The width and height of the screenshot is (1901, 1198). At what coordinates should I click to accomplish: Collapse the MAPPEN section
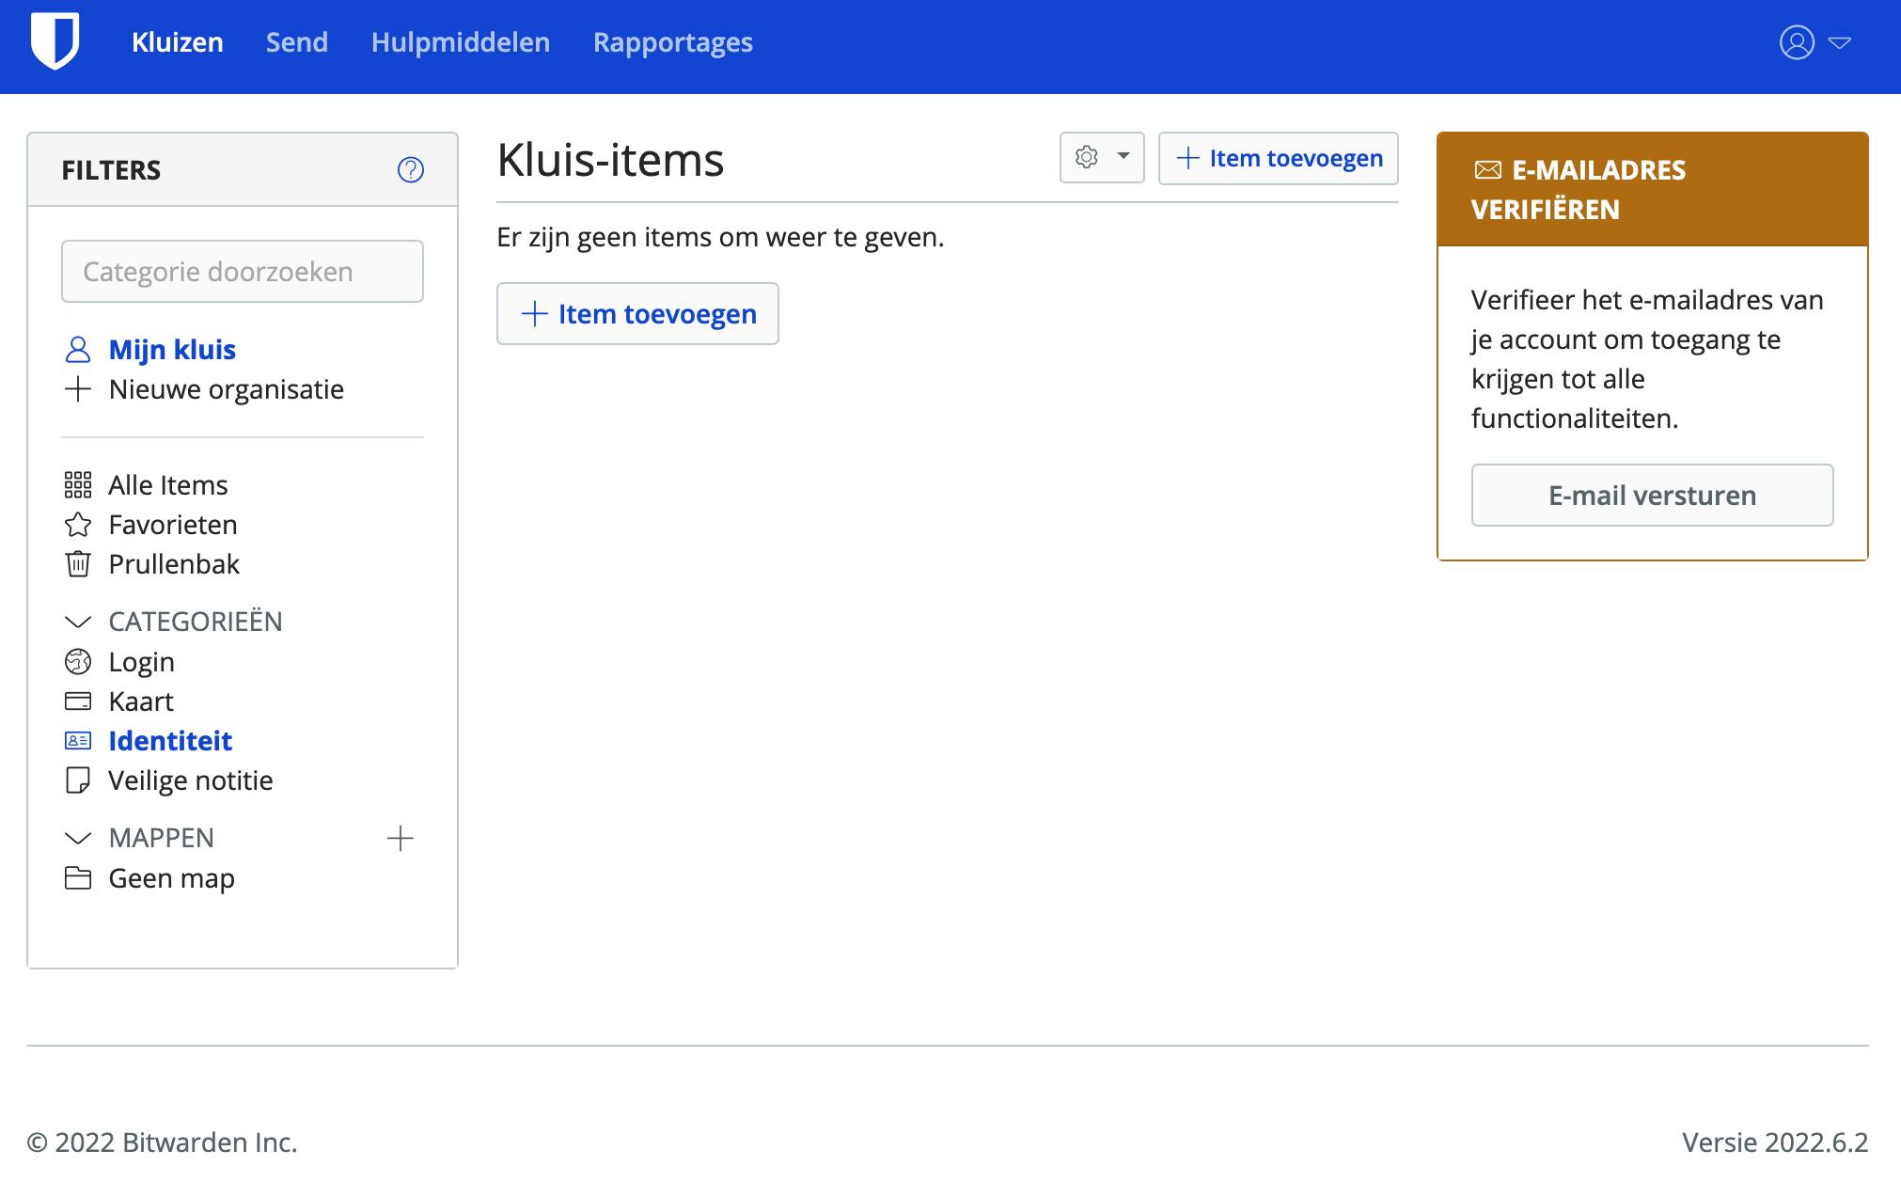pyautogui.click(x=78, y=838)
